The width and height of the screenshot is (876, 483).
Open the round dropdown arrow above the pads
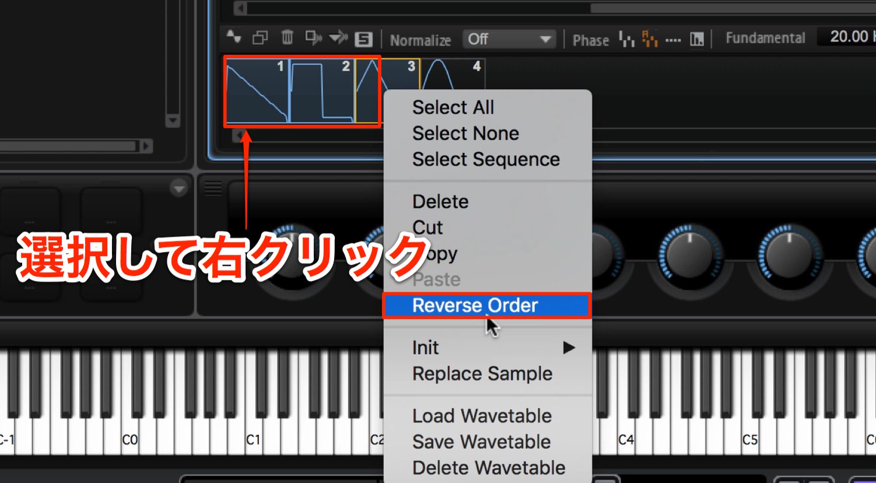click(179, 188)
